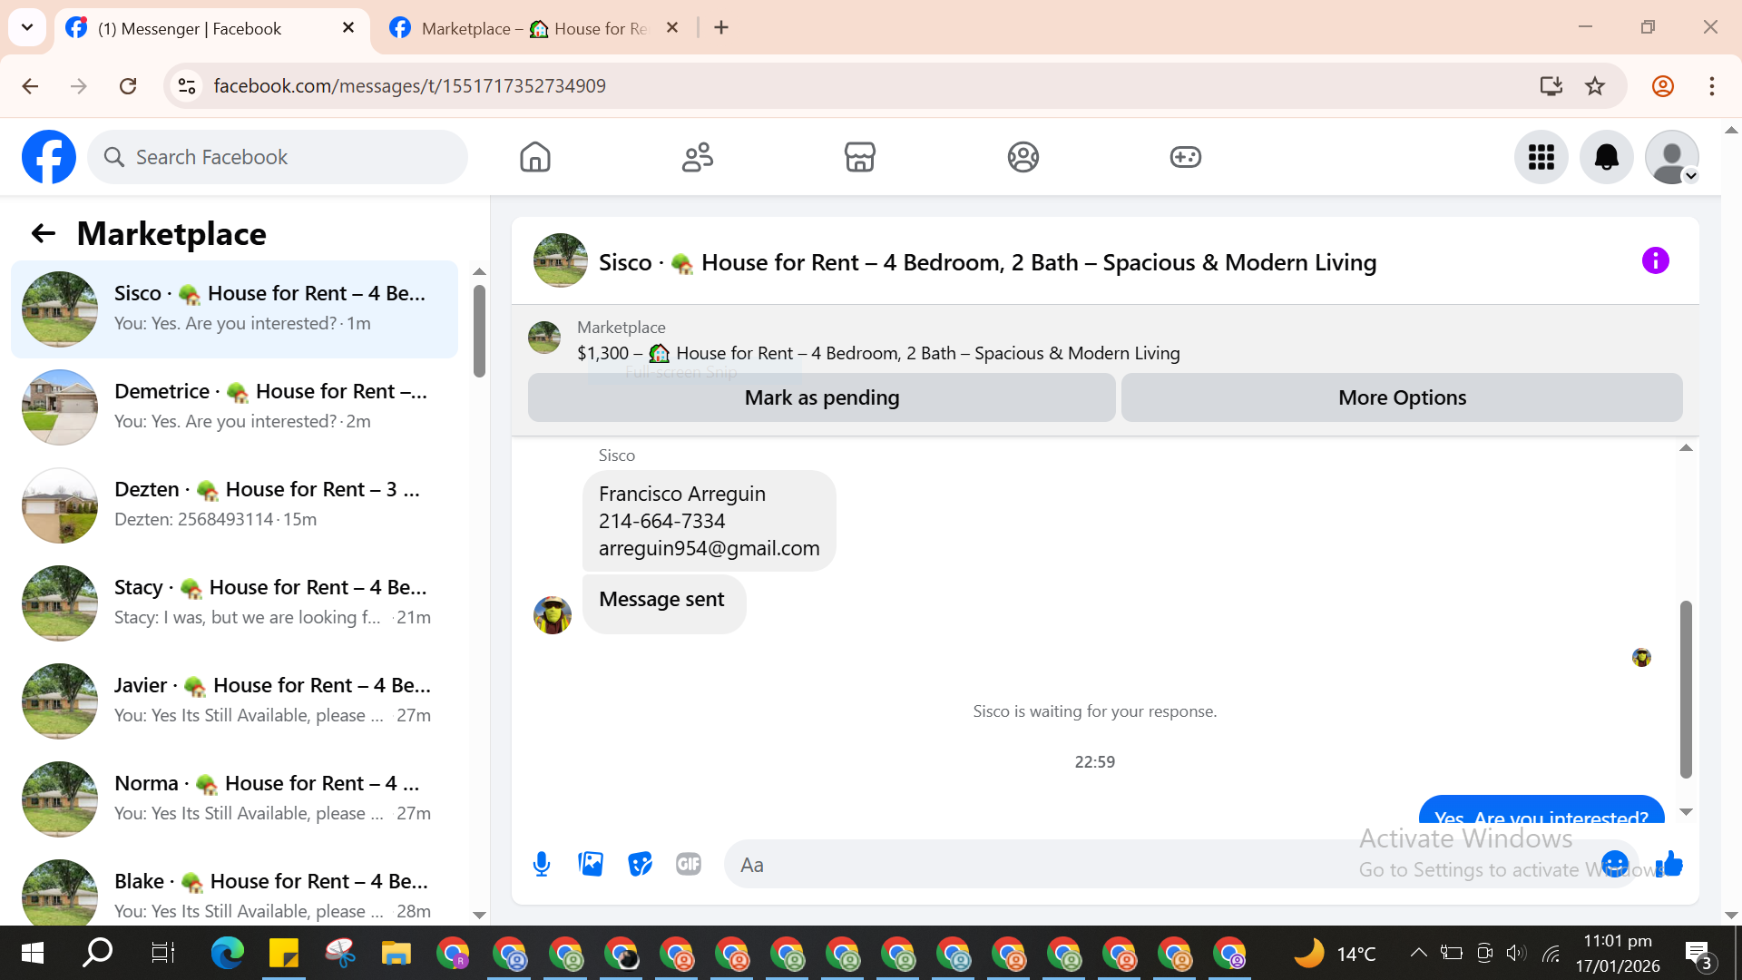
Task: Click the More Options button
Action: coord(1402,397)
